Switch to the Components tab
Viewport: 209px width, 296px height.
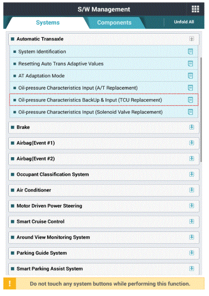(114, 22)
